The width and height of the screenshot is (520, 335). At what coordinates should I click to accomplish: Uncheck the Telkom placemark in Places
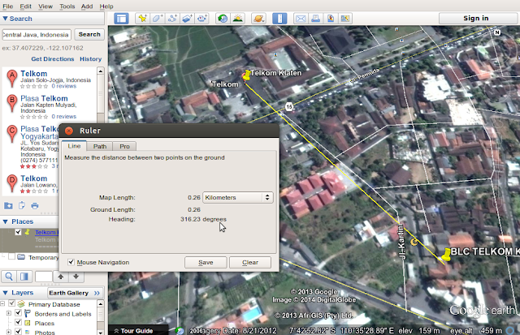(x=18, y=232)
